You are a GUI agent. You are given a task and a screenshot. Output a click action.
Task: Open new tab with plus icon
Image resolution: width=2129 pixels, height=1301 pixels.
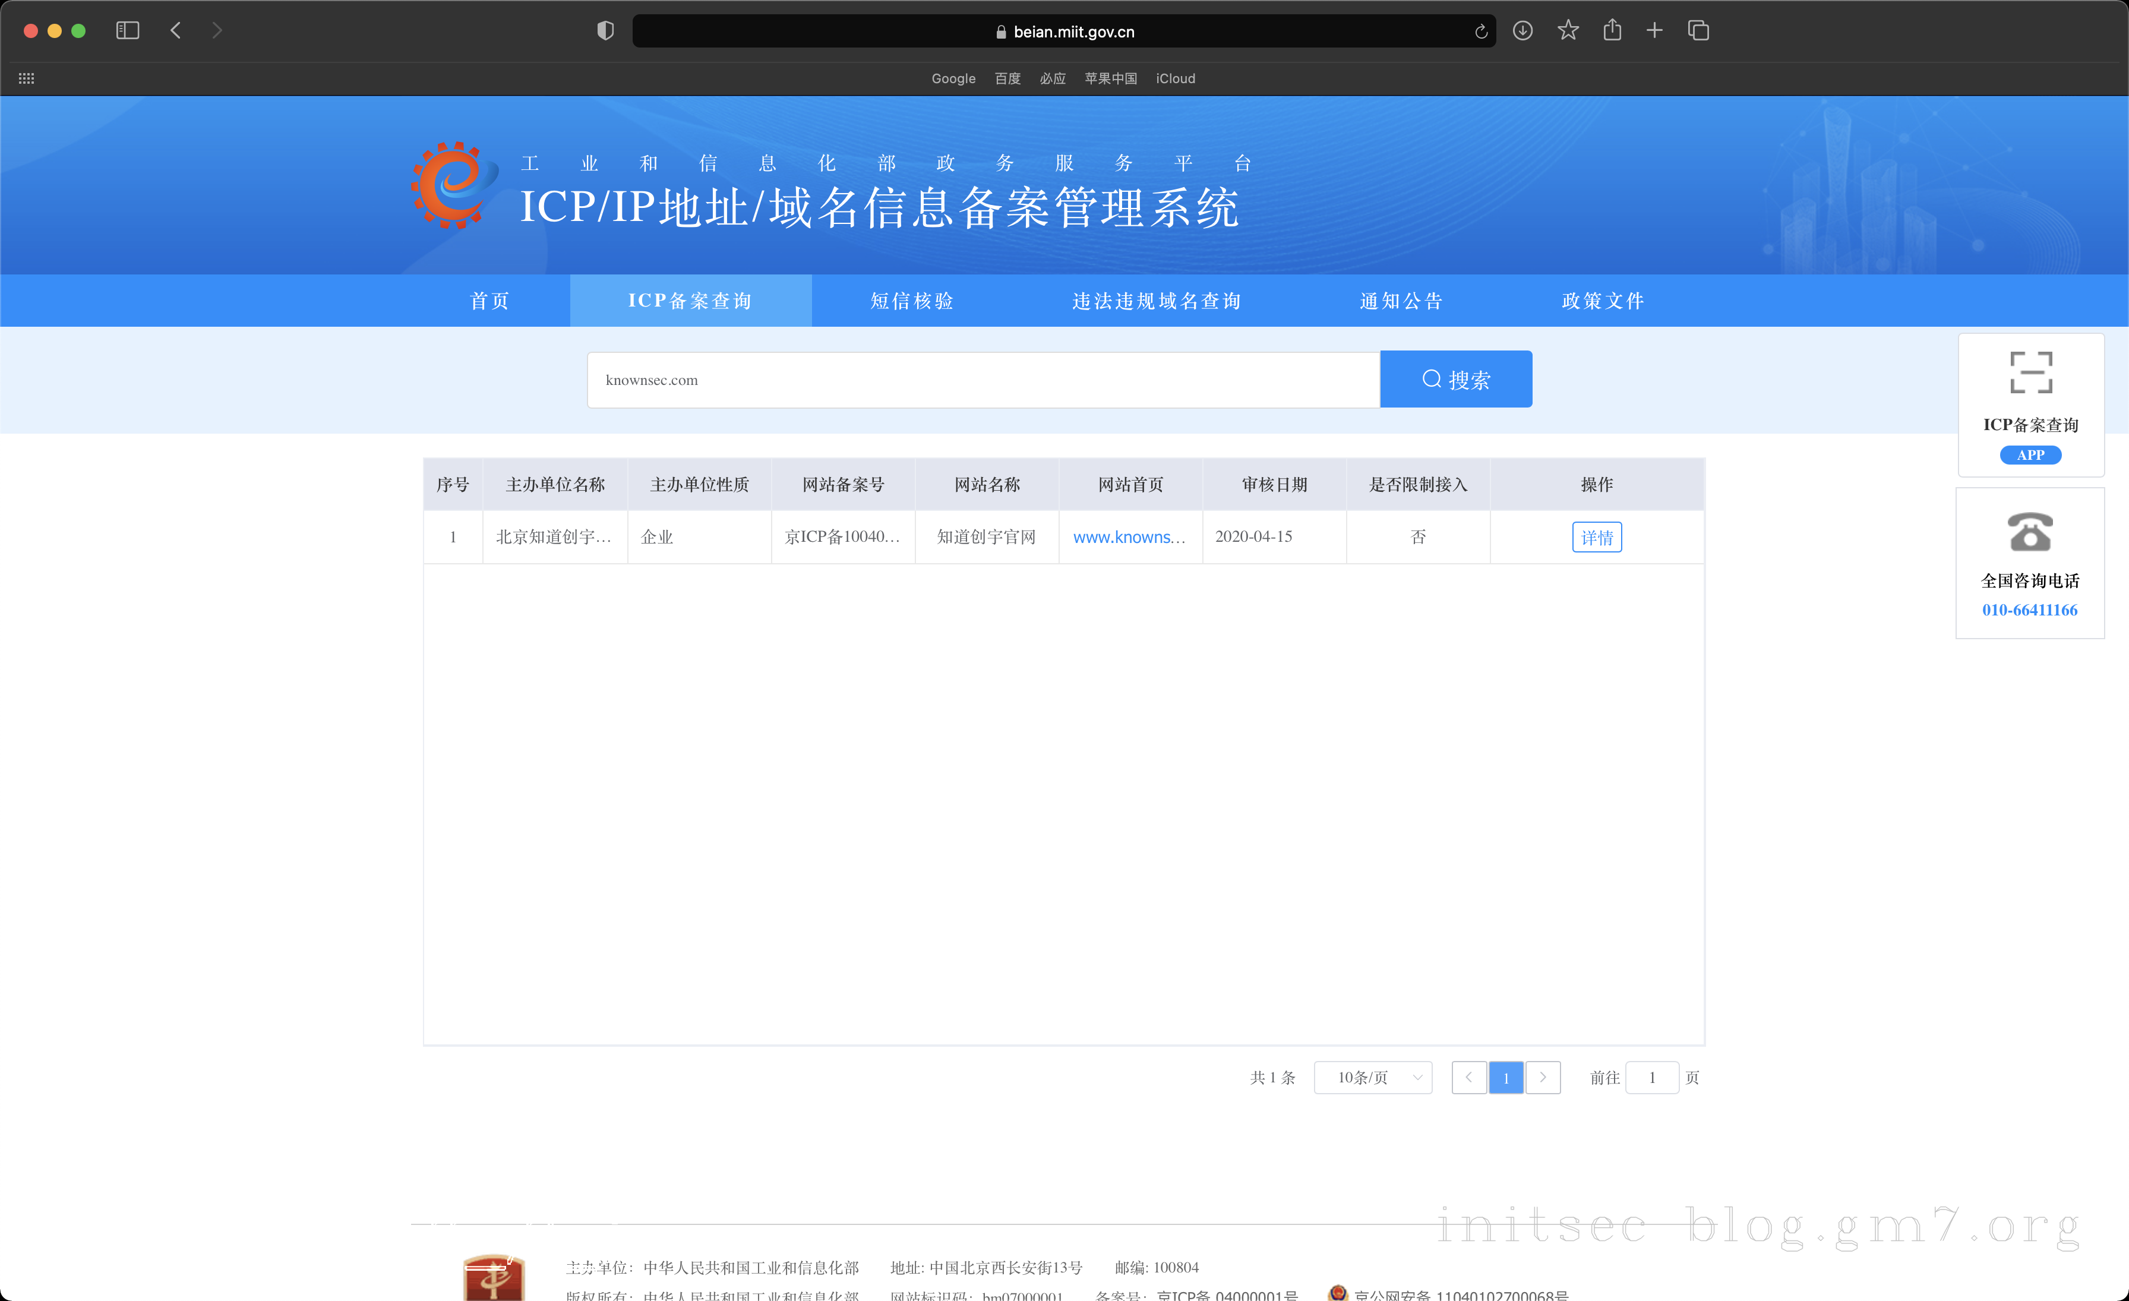coord(1654,31)
